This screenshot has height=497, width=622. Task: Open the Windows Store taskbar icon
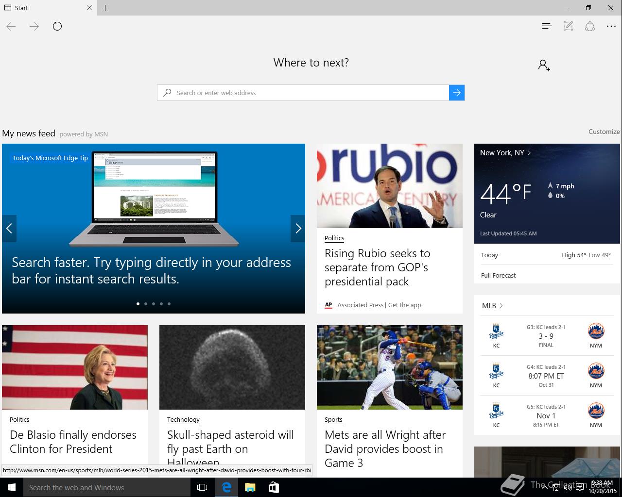(274, 487)
